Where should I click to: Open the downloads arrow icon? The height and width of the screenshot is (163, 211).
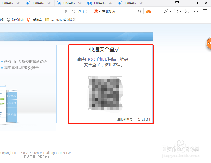coord(158,12)
